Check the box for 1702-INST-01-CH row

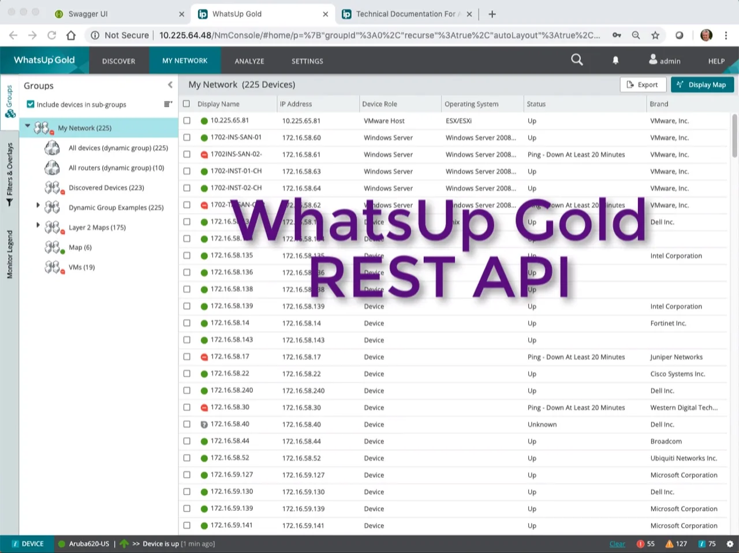(186, 171)
